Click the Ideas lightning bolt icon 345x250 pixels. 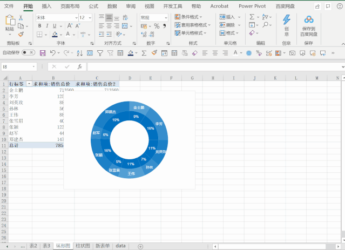click(x=287, y=19)
